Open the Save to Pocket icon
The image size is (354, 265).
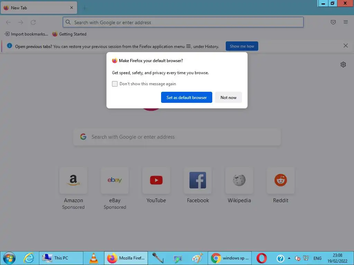click(x=333, y=22)
